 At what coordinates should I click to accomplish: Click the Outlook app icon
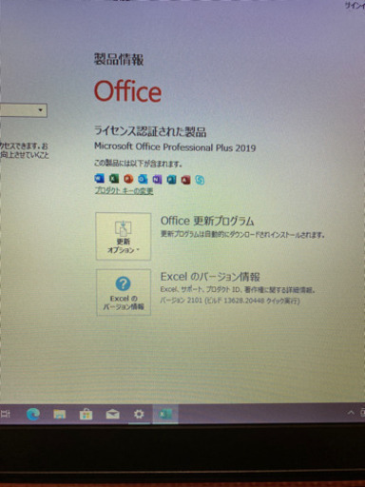coord(143,180)
